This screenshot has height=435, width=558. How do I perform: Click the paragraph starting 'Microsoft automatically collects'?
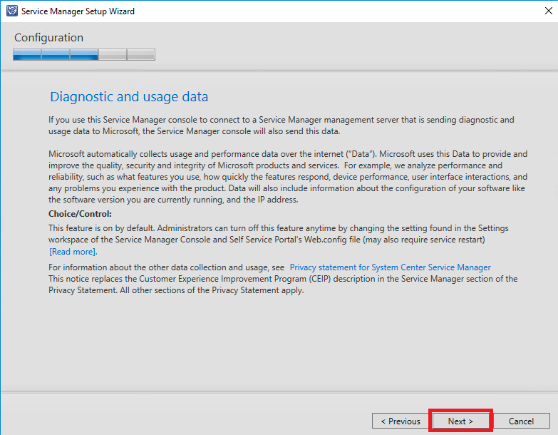(288, 176)
